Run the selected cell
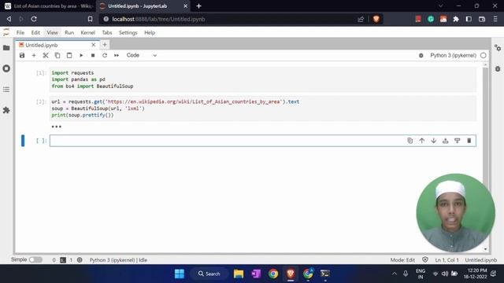This screenshot has width=504, height=283. coord(81,55)
